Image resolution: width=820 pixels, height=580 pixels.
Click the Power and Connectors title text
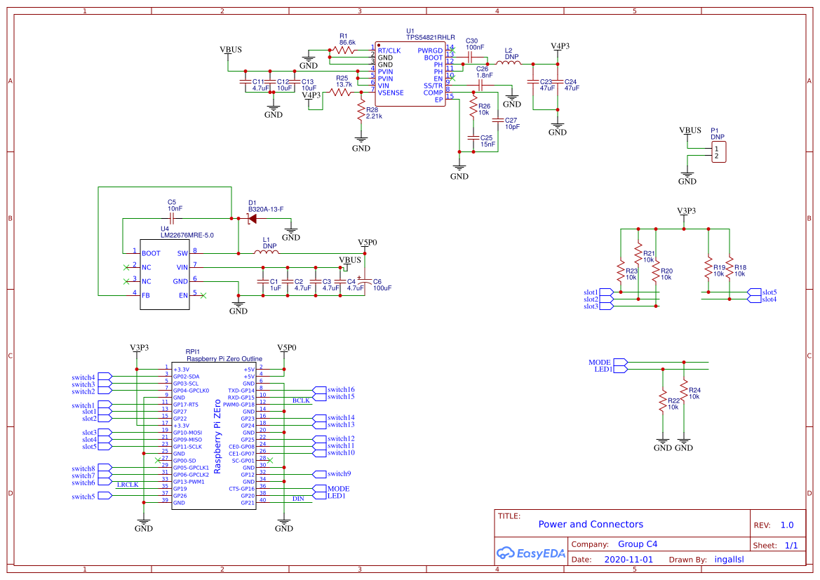point(591,524)
